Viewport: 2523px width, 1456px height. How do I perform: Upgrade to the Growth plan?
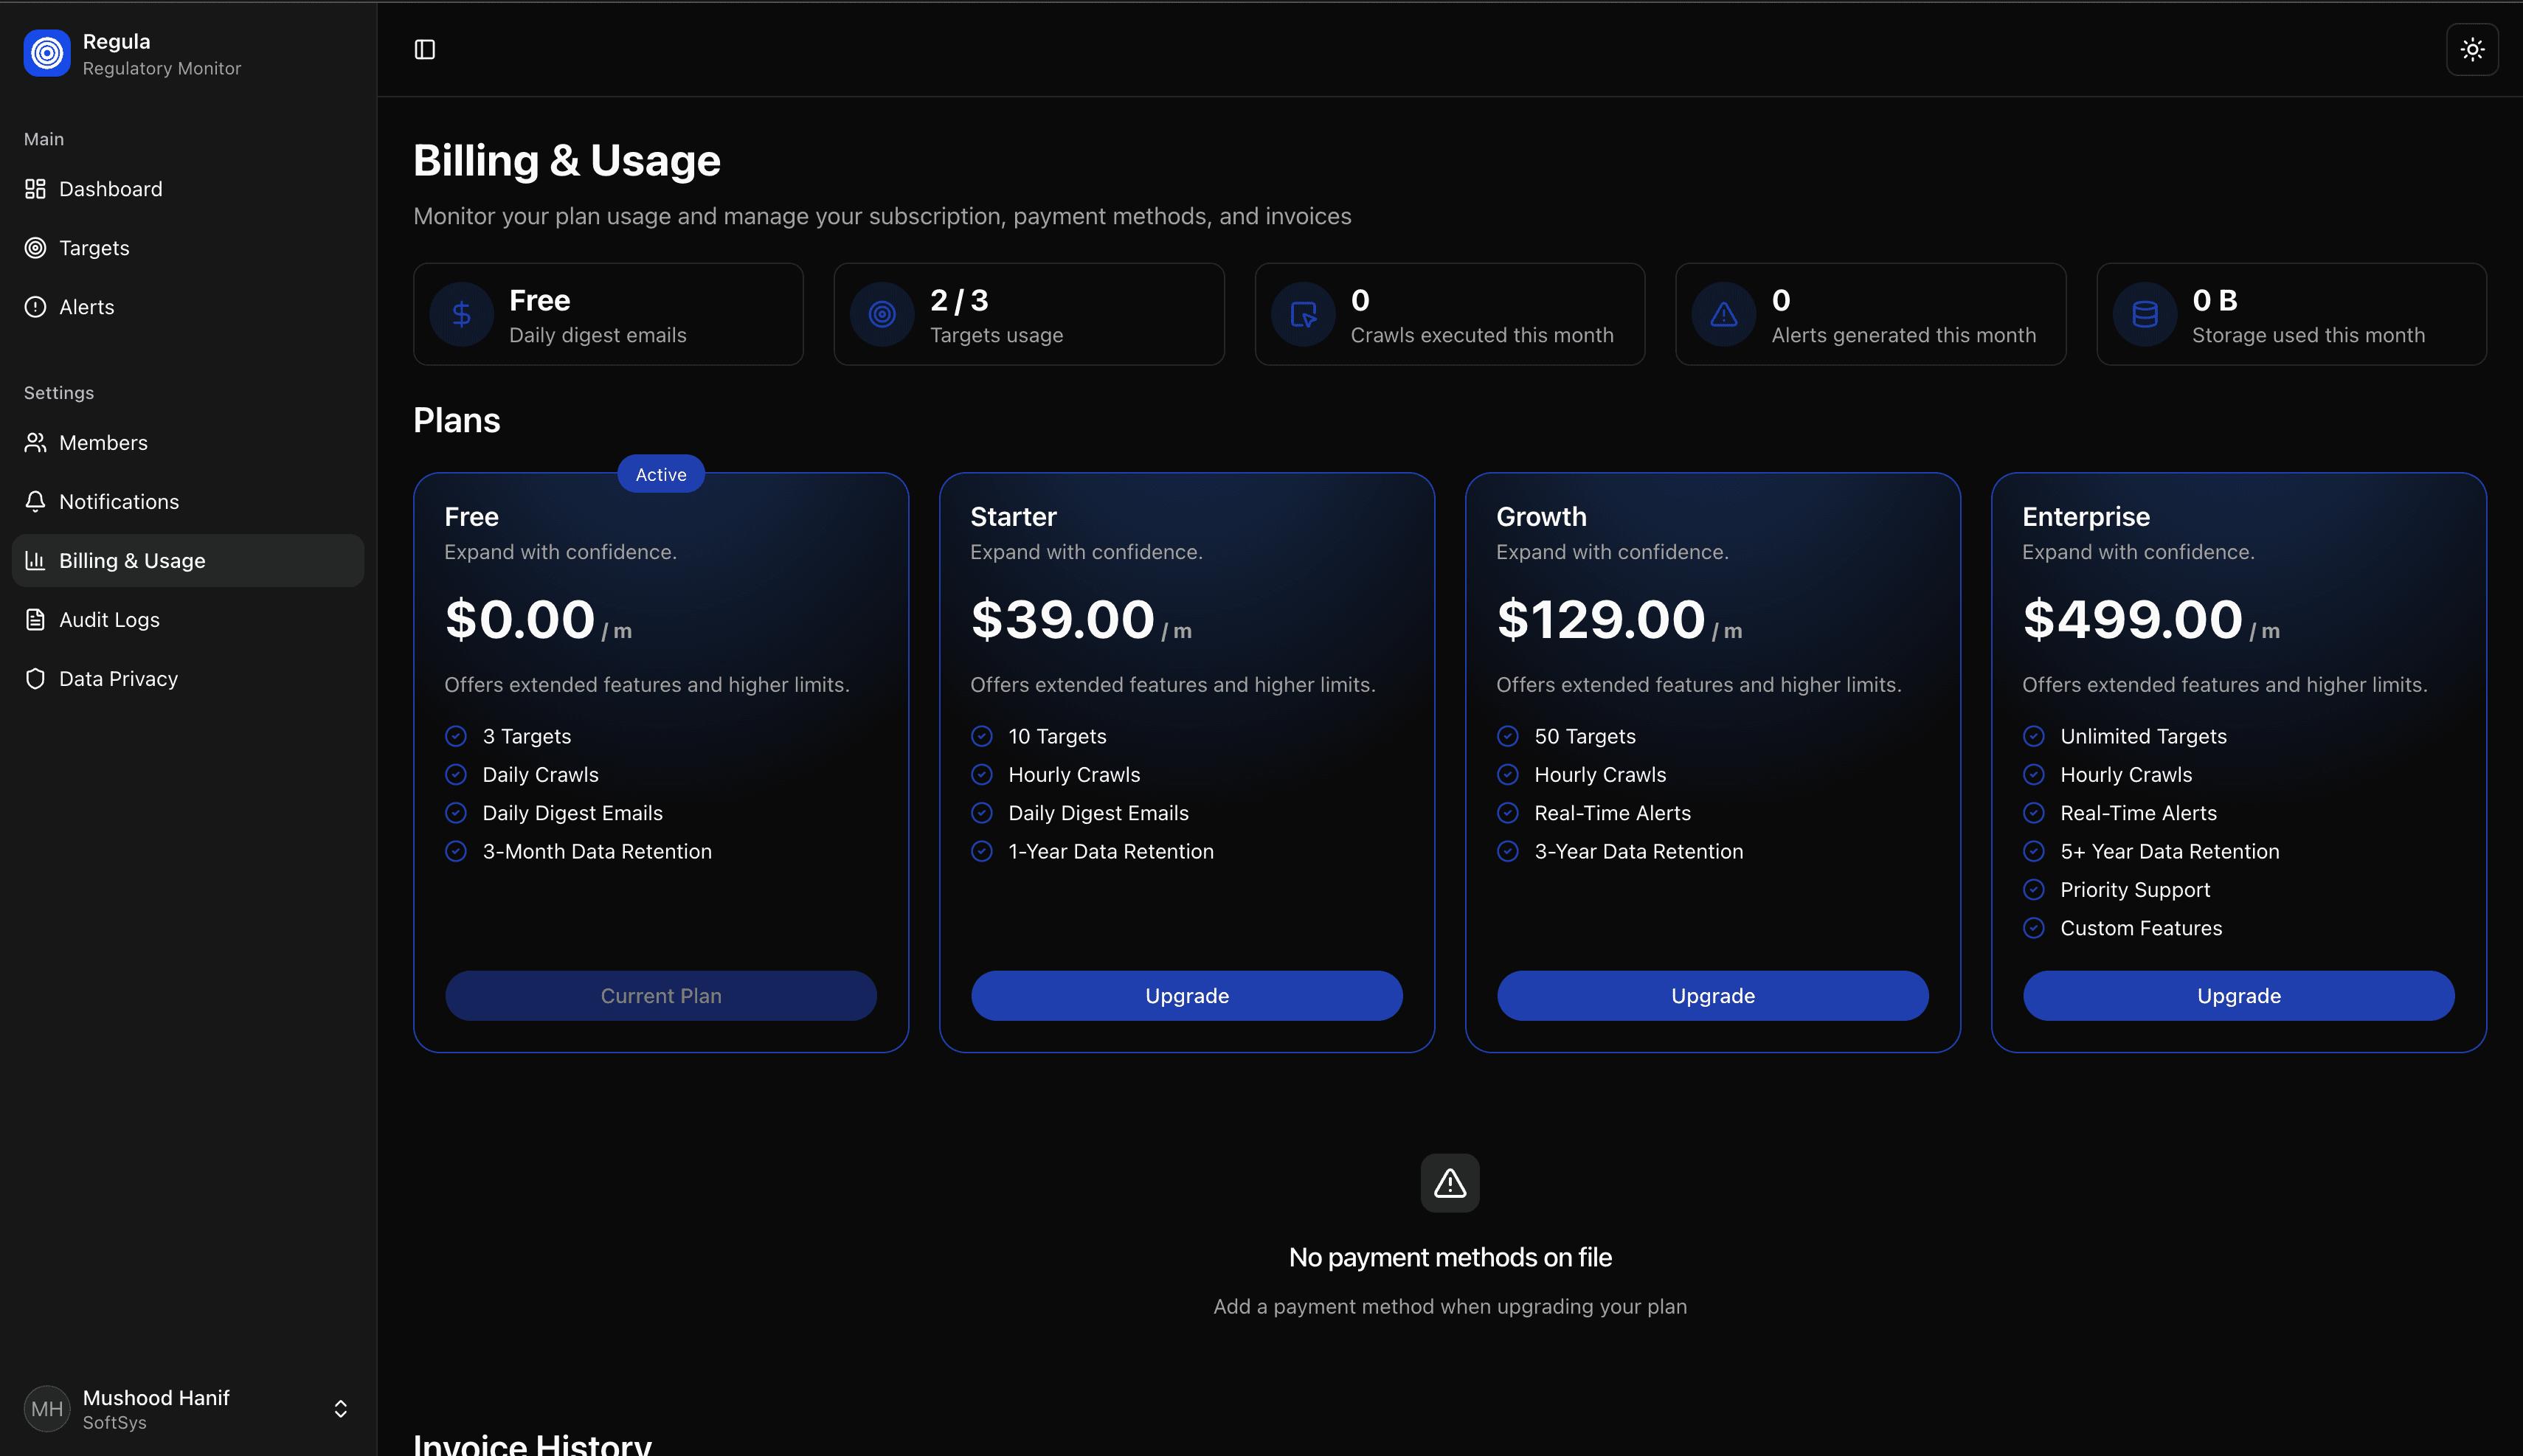[x=1712, y=995]
